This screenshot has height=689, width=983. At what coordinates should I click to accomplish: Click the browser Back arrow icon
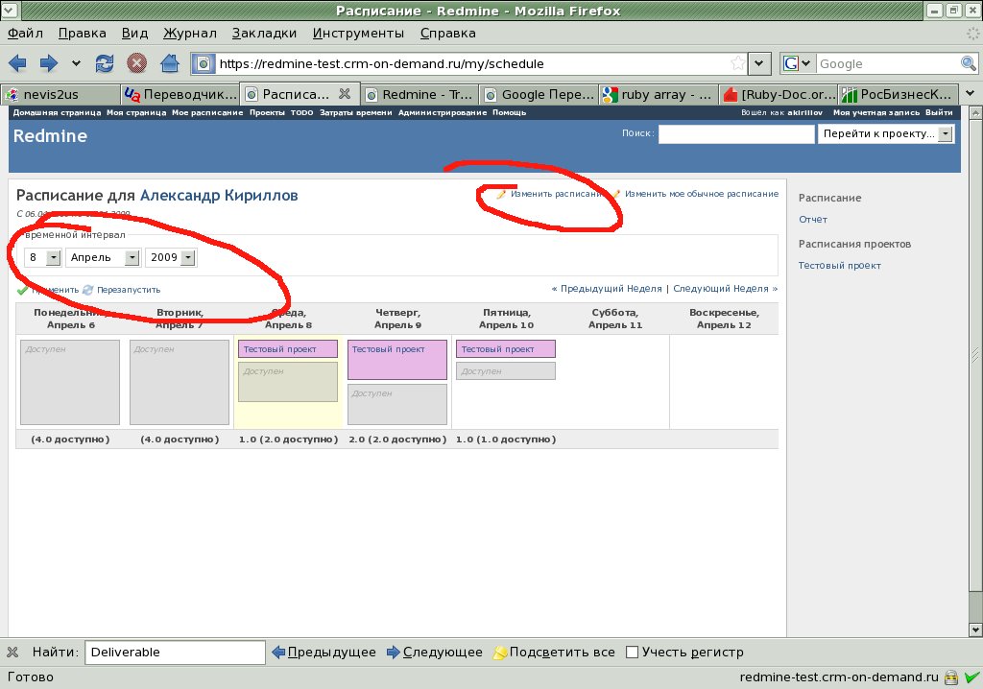(x=17, y=64)
